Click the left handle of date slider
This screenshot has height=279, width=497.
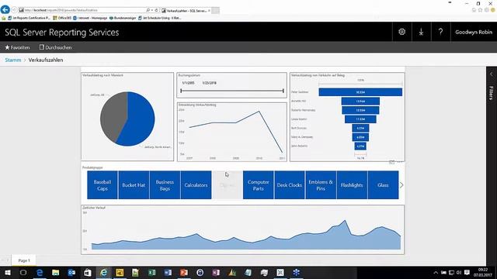coord(181,91)
